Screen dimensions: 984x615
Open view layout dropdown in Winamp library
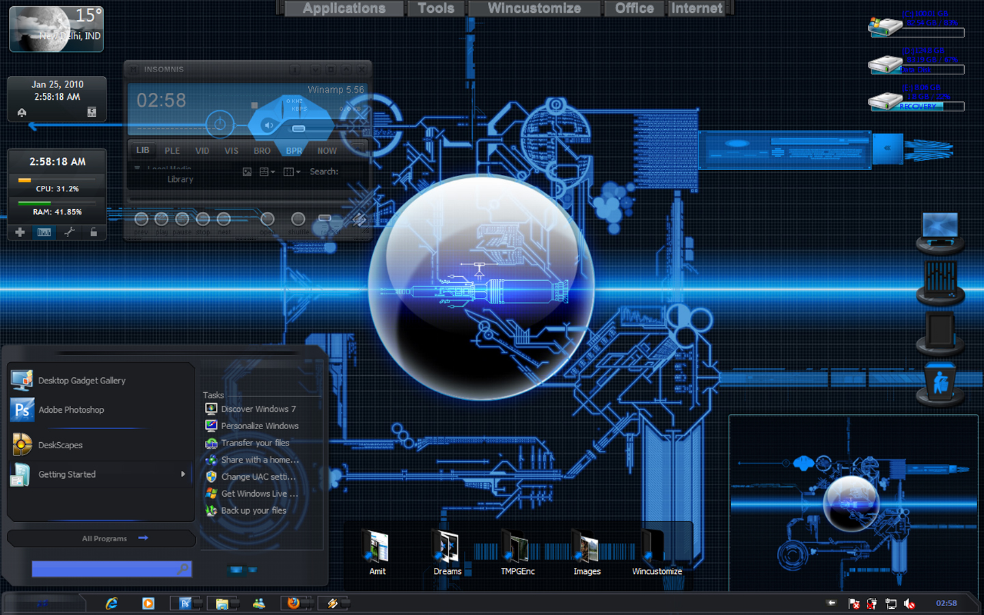coord(267,172)
